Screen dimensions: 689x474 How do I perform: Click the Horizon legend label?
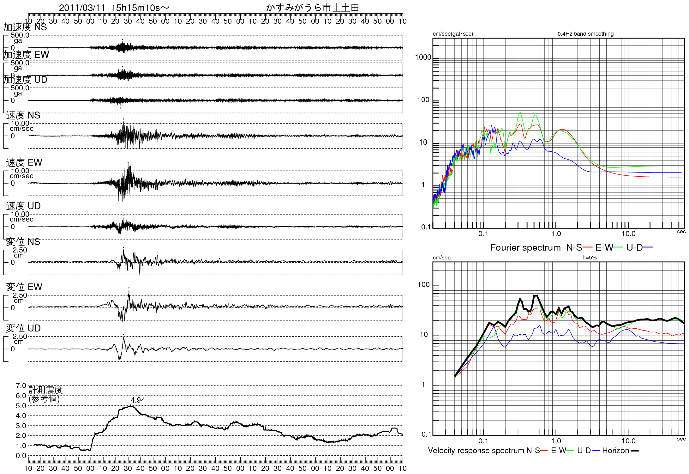[615, 451]
